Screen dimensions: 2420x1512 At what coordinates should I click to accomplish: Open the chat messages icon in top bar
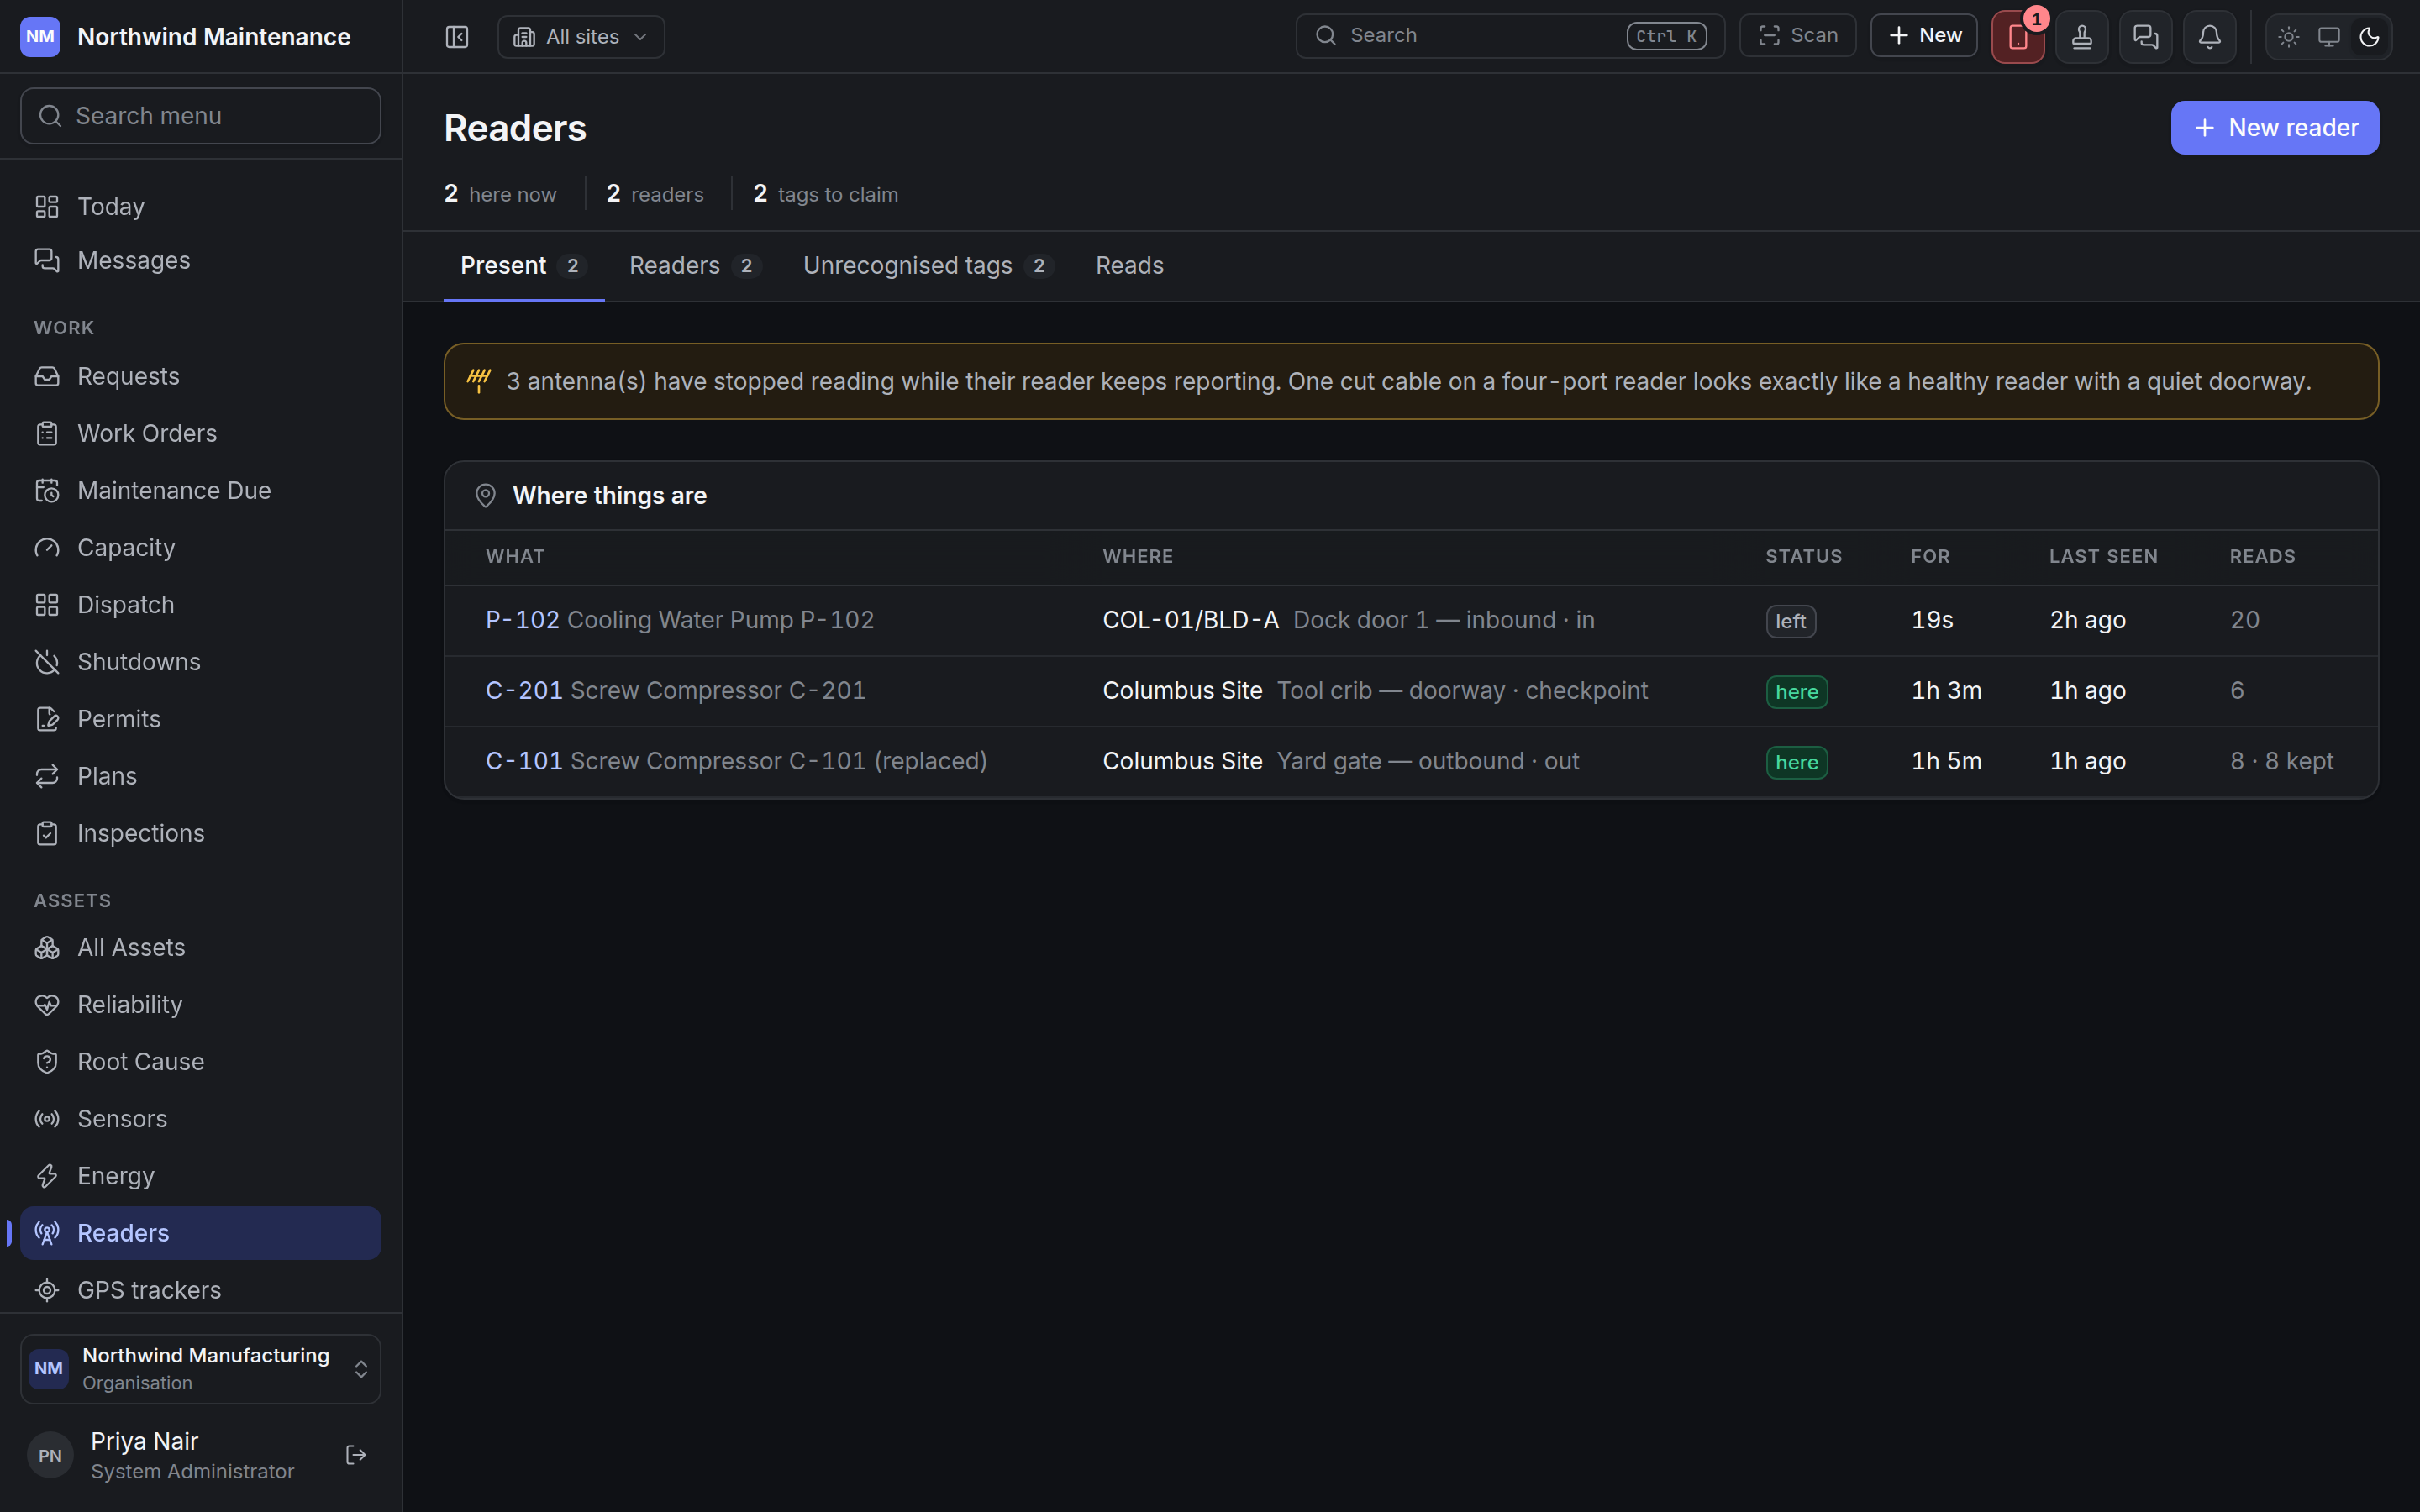click(x=2146, y=37)
